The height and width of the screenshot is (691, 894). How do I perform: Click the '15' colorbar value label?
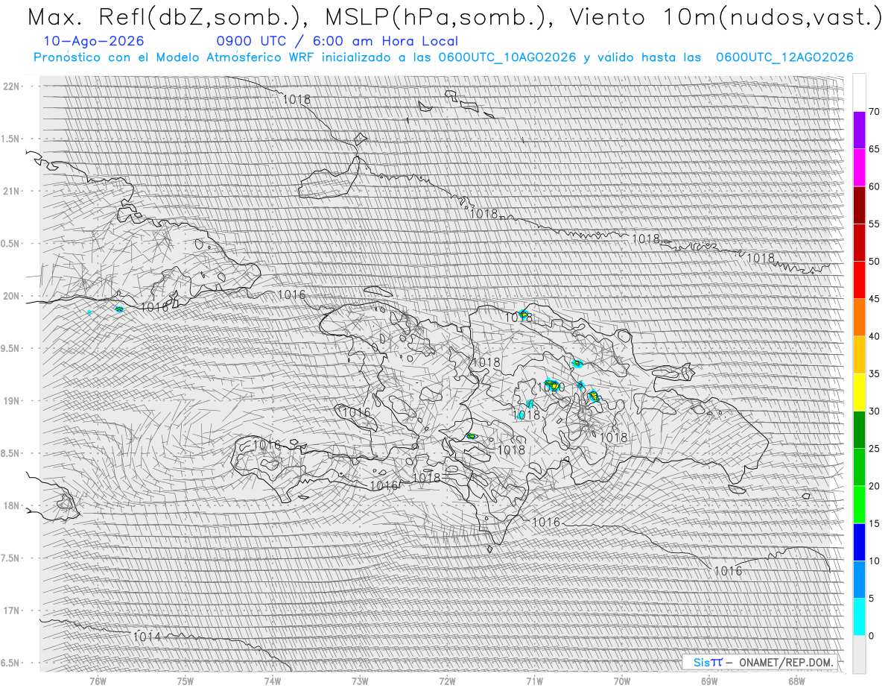pos(874,523)
